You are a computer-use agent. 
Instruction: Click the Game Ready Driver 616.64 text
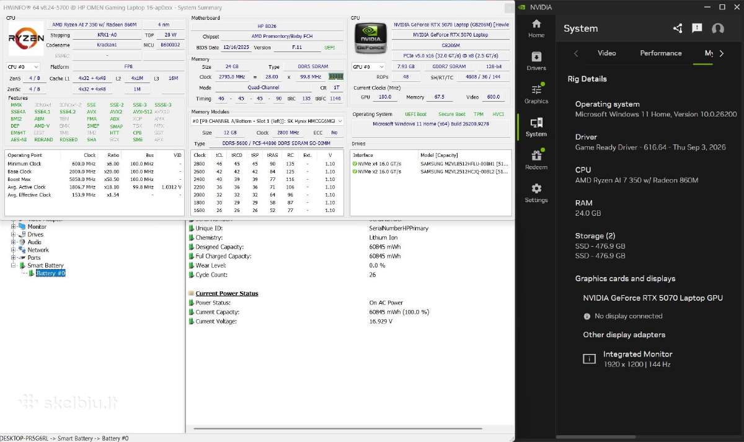tap(650, 148)
